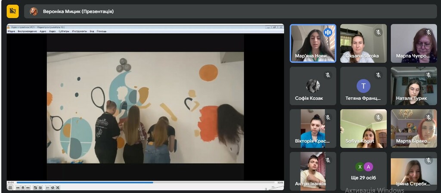Screen dimensions: 441x193
Task: Click muted mic icon on Oksana Soroka tile
Action: (x=378, y=32)
